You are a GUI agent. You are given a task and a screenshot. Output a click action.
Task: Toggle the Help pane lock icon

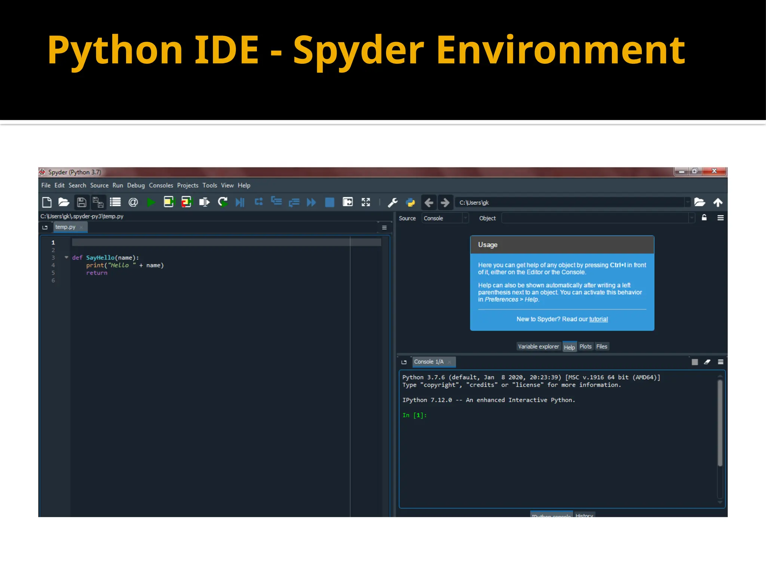pos(704,218)
